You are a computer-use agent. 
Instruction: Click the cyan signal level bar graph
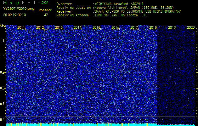tap(101, 124)
